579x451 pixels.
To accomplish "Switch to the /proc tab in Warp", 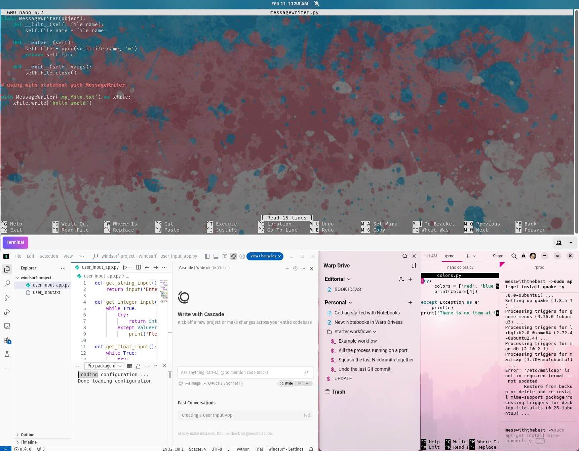I will pos(449,256).
